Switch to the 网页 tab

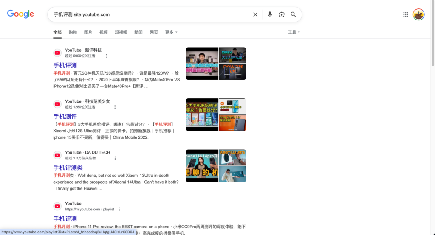point(154,32)
